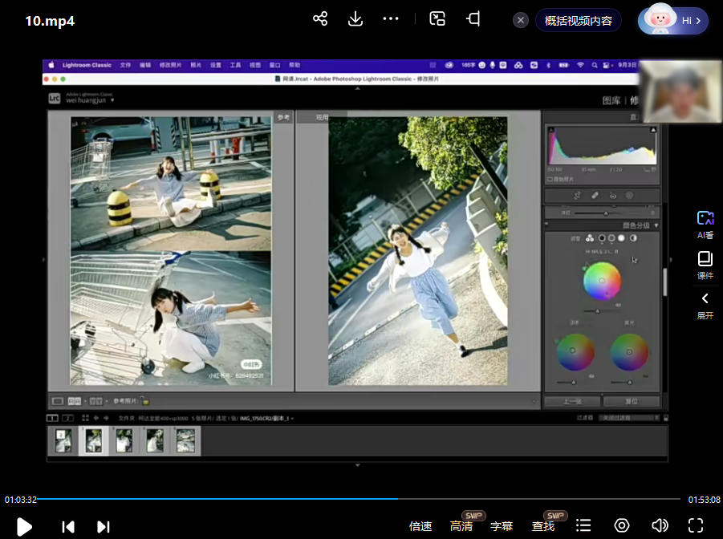Open the playlist icon in player bar
The height and width of the screenshot is (539, 723).
click(x=584, y=525)
